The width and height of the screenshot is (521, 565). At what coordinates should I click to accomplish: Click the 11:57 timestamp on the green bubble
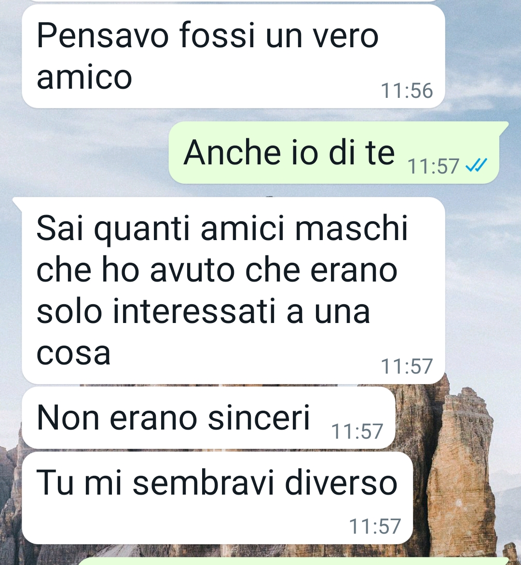pos(433,166)
